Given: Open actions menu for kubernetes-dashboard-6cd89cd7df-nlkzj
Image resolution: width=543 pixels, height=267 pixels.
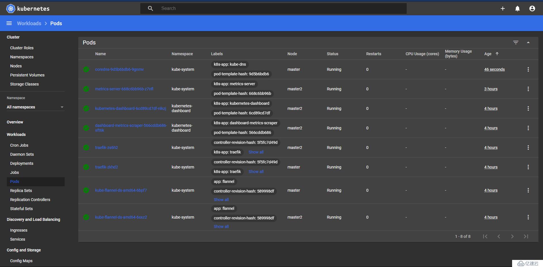Looking at the screenshot, I should point(528,108).
